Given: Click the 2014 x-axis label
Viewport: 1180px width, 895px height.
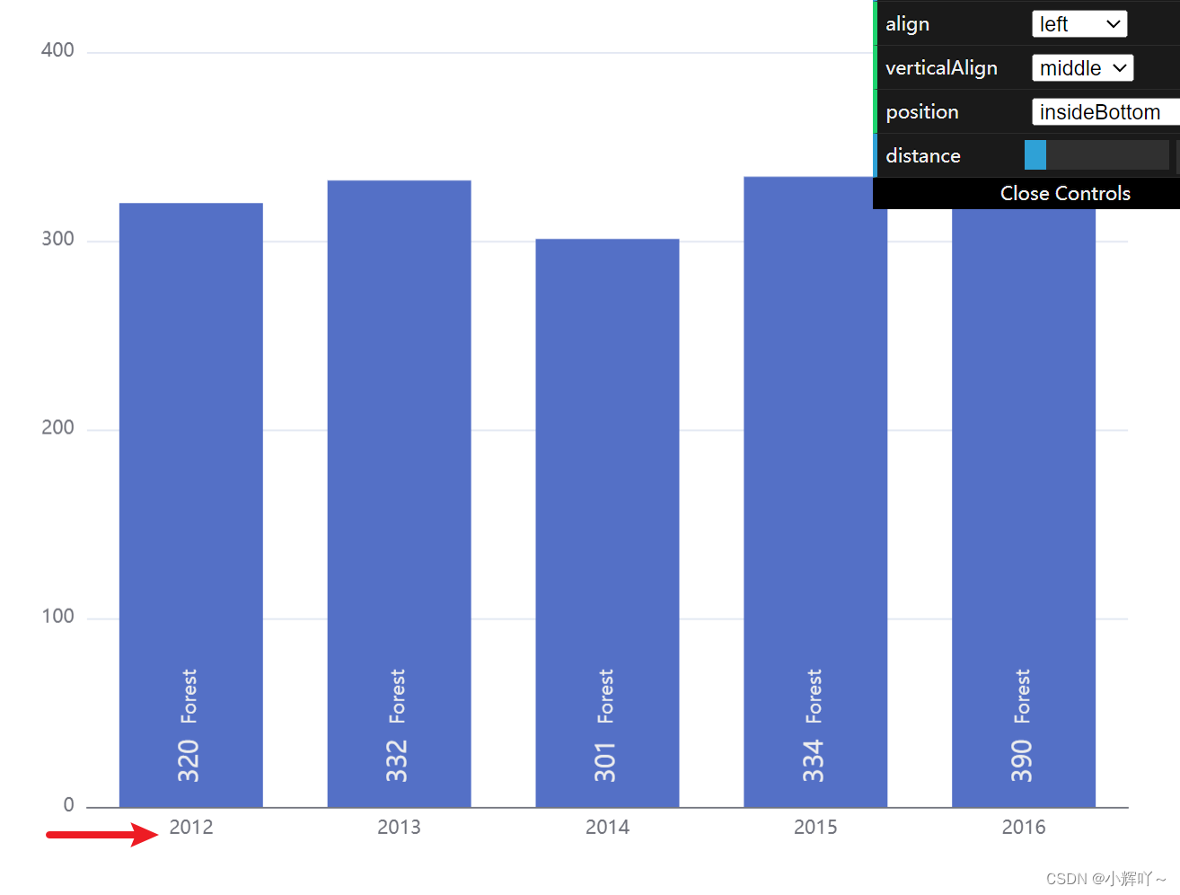Looking at the screenshot, I should pos(608,828).
